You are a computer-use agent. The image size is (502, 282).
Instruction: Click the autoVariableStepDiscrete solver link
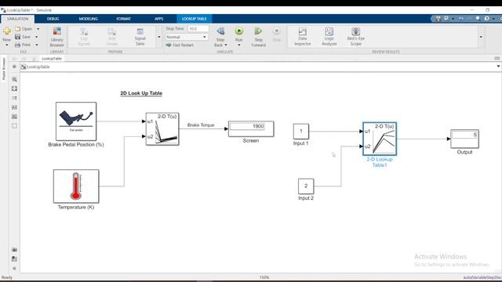click(482, 277)
